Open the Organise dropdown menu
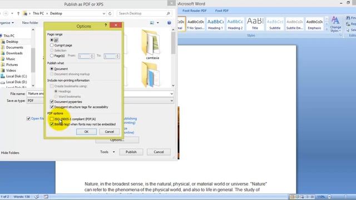This screenshot has width=356, height=200. pyautogui.click(x=7, y=23)
